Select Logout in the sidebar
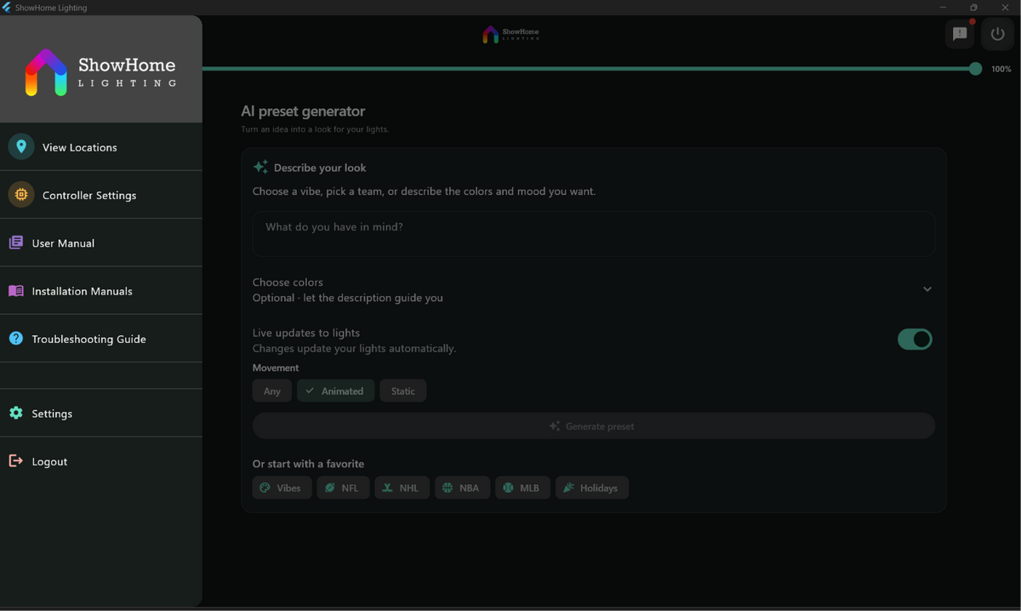Image resolution: width=1021 pixels, height=611 pixels. [x=101, y=460]
